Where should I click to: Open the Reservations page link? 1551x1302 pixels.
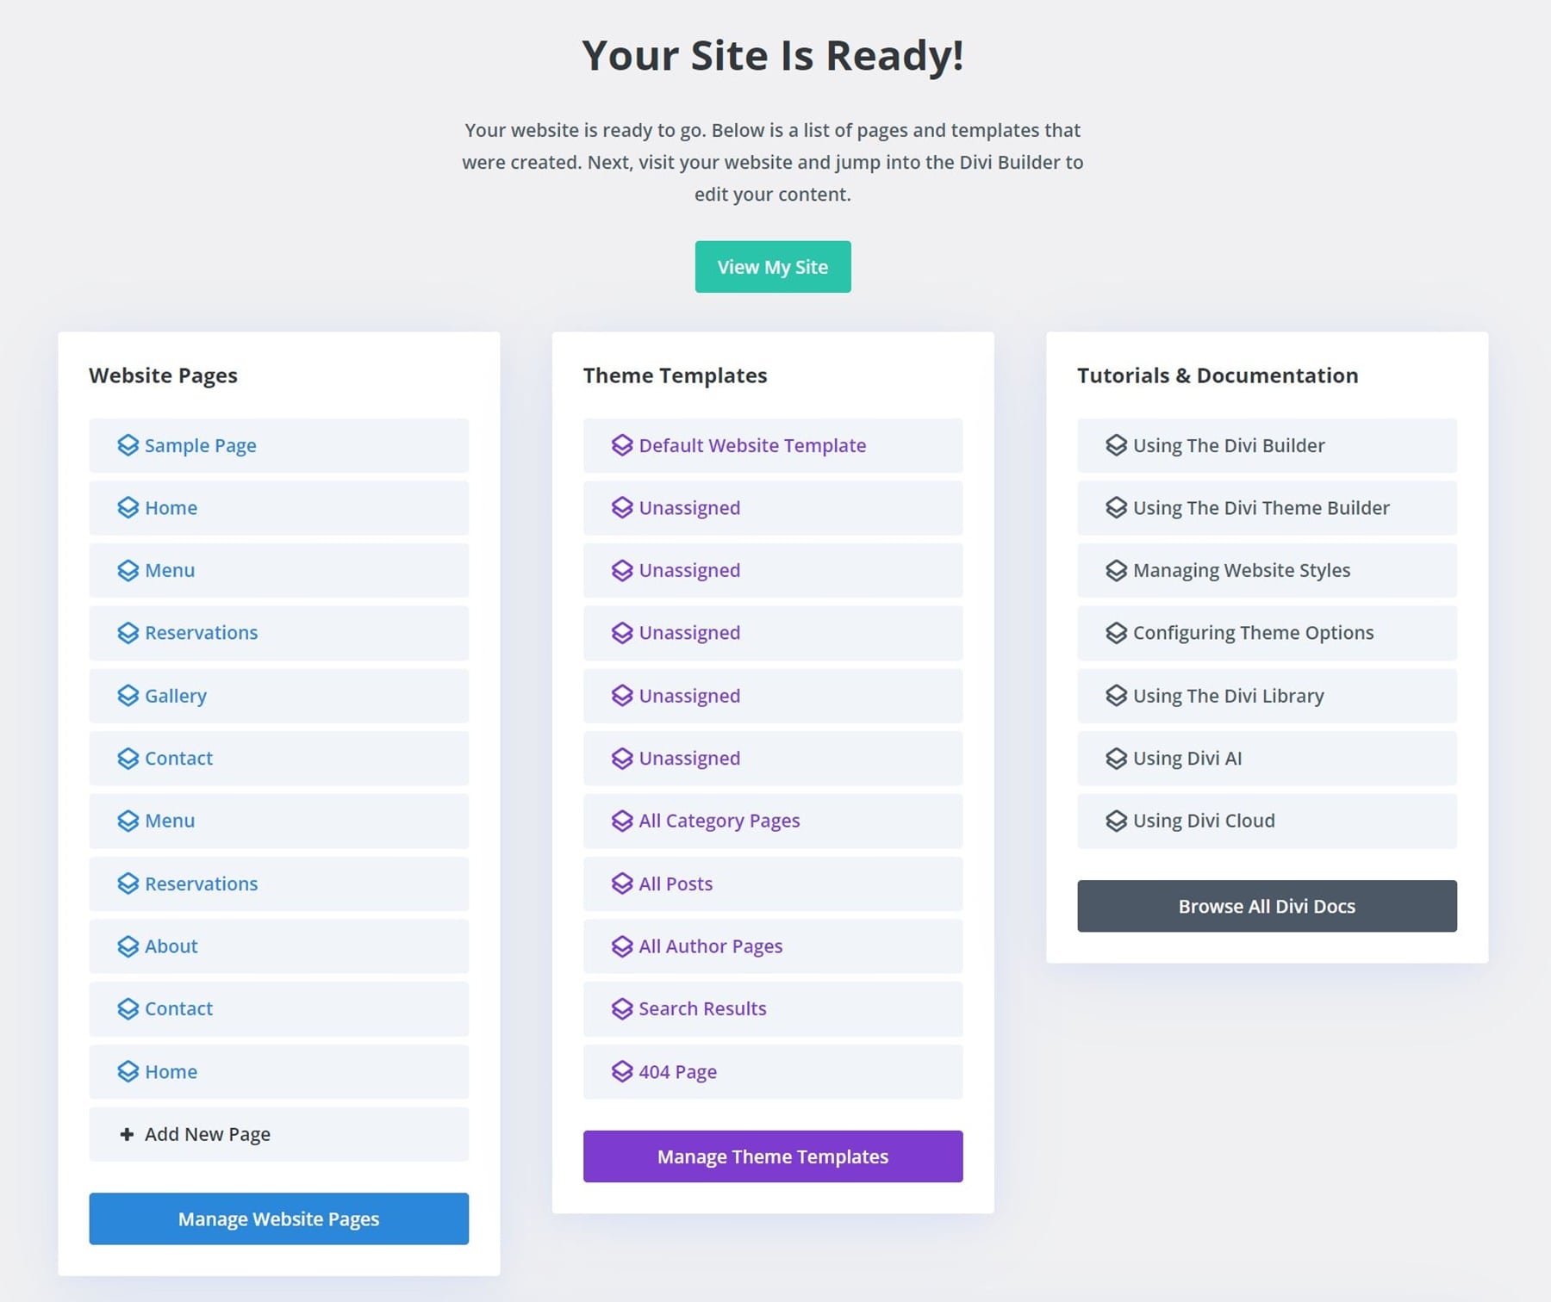[201, 632]
